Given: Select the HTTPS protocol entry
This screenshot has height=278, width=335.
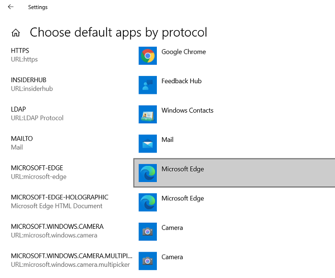Looking at the screenshot, I should coord(20,51).
